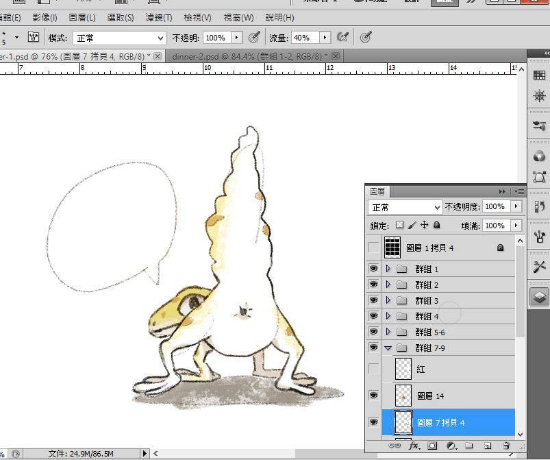550x460 pixels.
Task: Show the hidden 紅 layer
Action: coord(373,369)
